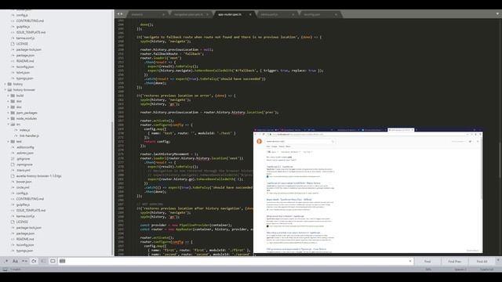
Task: Expand the test folder arrow
Action: coord(9,142)
